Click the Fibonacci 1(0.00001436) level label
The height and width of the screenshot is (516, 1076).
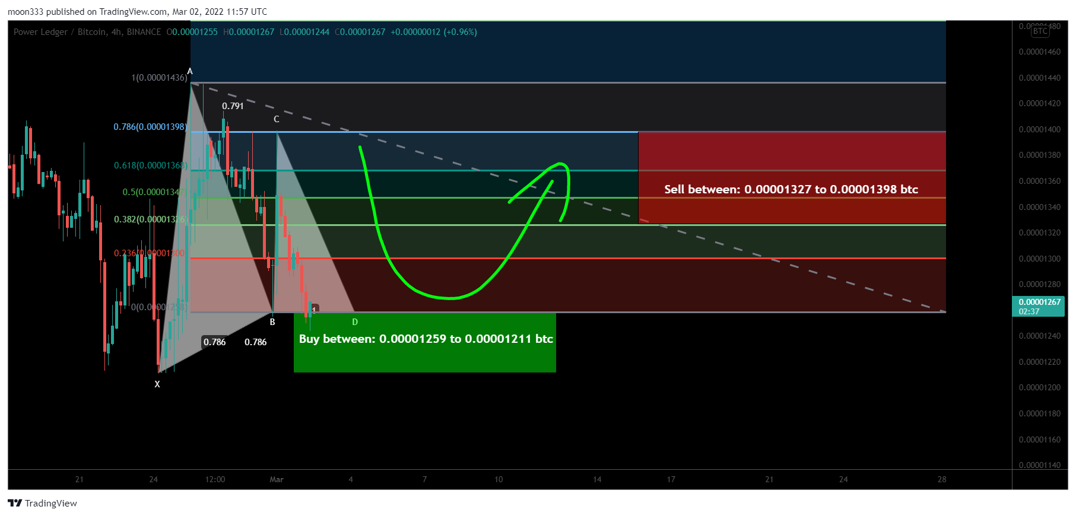point(159,78)
